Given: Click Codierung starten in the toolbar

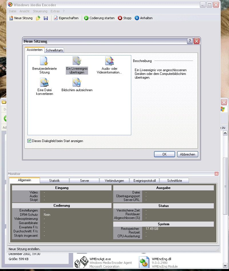Looking at the screenshot, I should 99,18.
